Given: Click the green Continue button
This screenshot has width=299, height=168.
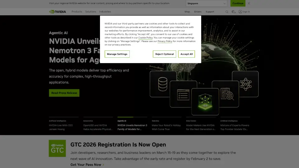Looking at the screenshot, I should click(x=238, y=3).
